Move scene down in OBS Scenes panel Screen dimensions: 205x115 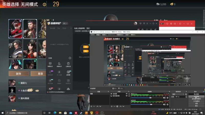(100, 106)
